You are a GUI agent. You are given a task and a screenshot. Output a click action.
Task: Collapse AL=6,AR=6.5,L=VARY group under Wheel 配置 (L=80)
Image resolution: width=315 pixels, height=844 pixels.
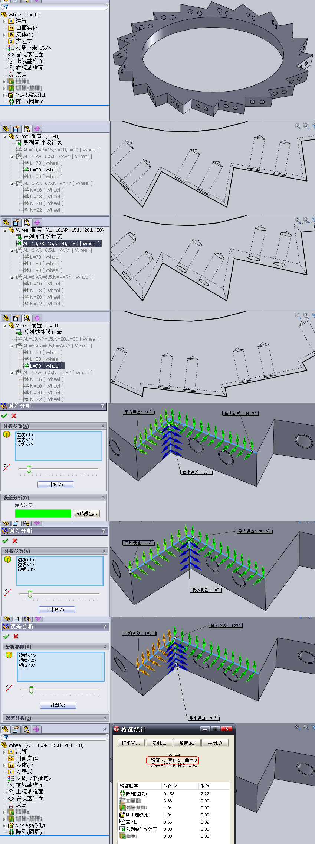click(12, 157)
